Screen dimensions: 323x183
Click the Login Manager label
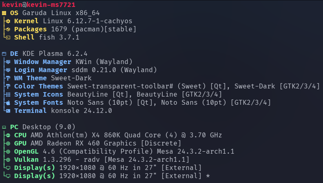pyautogui.click(x=41, y=70)
